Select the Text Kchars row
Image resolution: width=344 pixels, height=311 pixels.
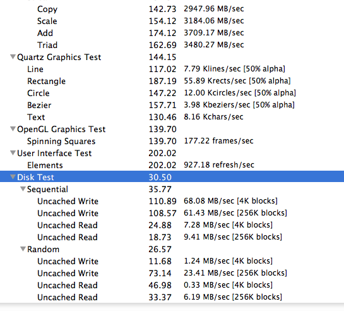pos(172,117)
